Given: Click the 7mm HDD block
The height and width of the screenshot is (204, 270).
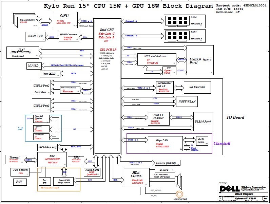Looking at the screenshot, I should pos(50,74).
